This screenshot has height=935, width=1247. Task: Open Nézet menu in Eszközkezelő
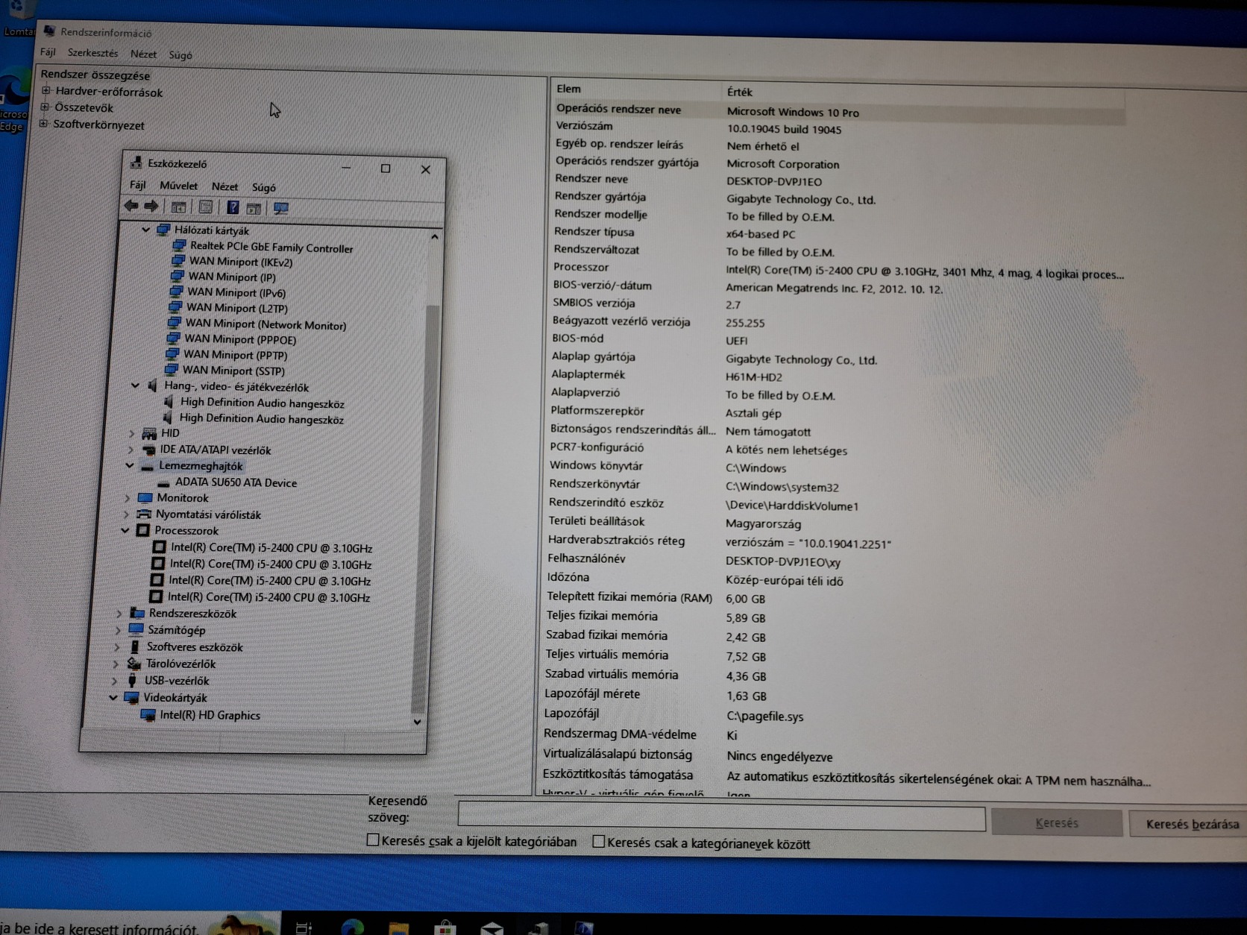tap(224, 186)
